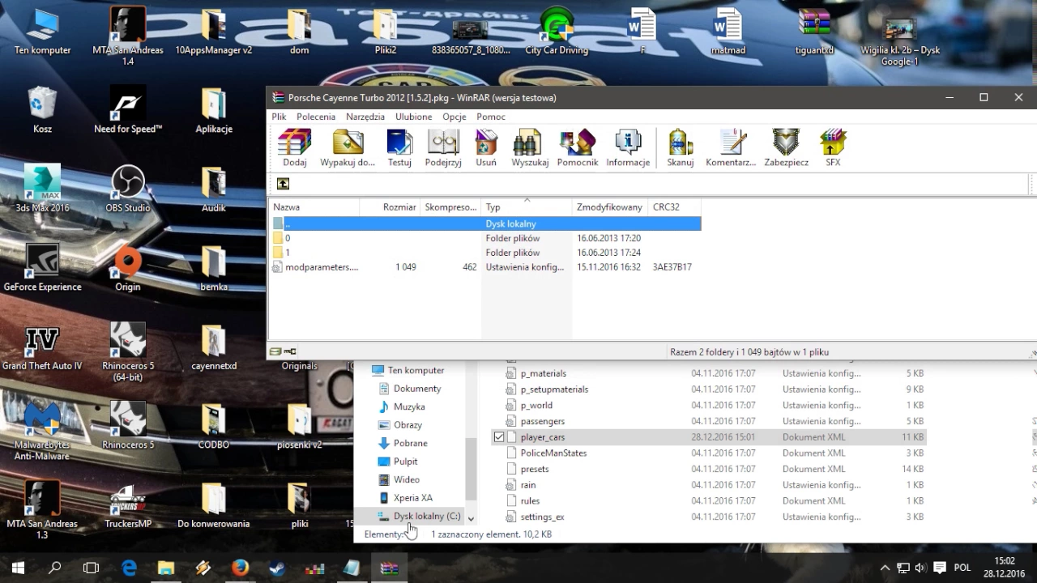This screenshot has height=583, width=1037.
Task: Uncheck the player_cars file checkbox
Action: (499, 437)
